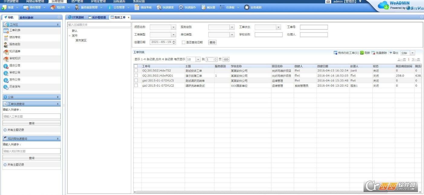Screen dimensions: 424x195
Task: Open the 服务级别 filter dropdown
Action: [232, 27]
